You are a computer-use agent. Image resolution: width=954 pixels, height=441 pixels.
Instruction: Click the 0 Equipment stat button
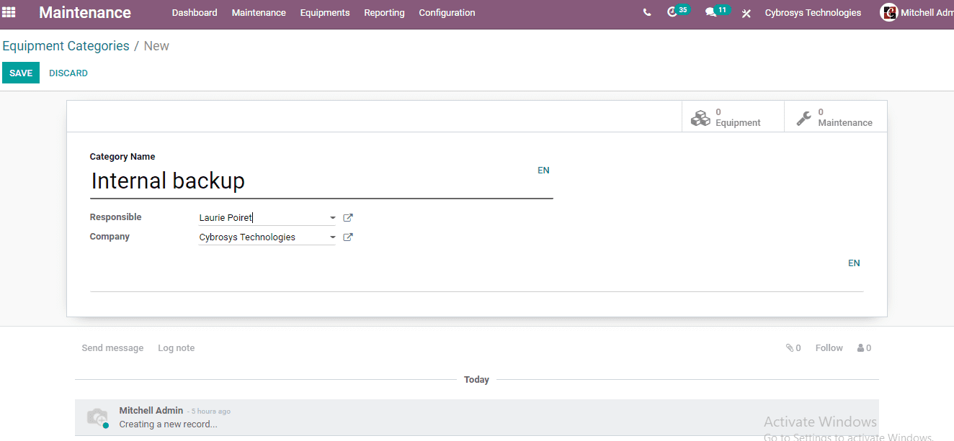733,117
